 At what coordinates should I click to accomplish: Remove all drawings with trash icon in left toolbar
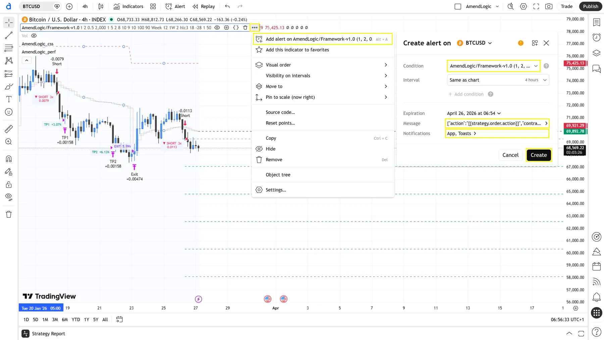pyautogui.click(x=9, y=214)
